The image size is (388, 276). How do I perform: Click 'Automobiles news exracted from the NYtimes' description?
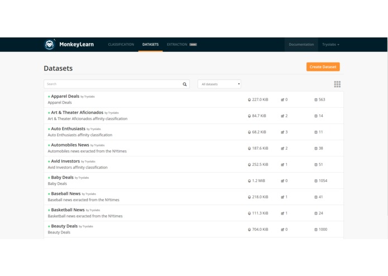(x=87, y=151)
